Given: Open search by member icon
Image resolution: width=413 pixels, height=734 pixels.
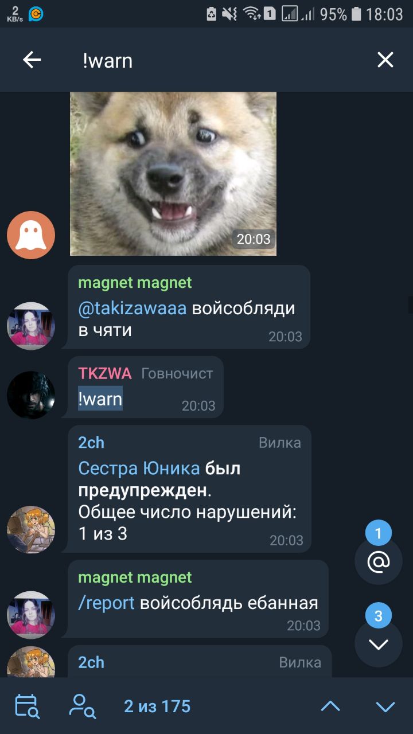Looking at the screenshot, I should [82, 706].
